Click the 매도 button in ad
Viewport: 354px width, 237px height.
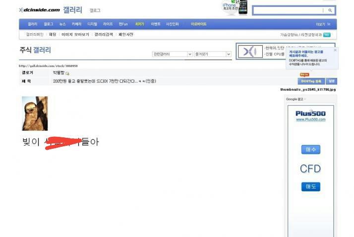tap(311, 186)
